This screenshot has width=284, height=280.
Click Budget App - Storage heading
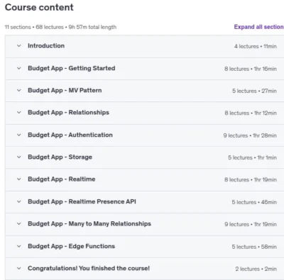pyautogui.click(x=60, y=157)
